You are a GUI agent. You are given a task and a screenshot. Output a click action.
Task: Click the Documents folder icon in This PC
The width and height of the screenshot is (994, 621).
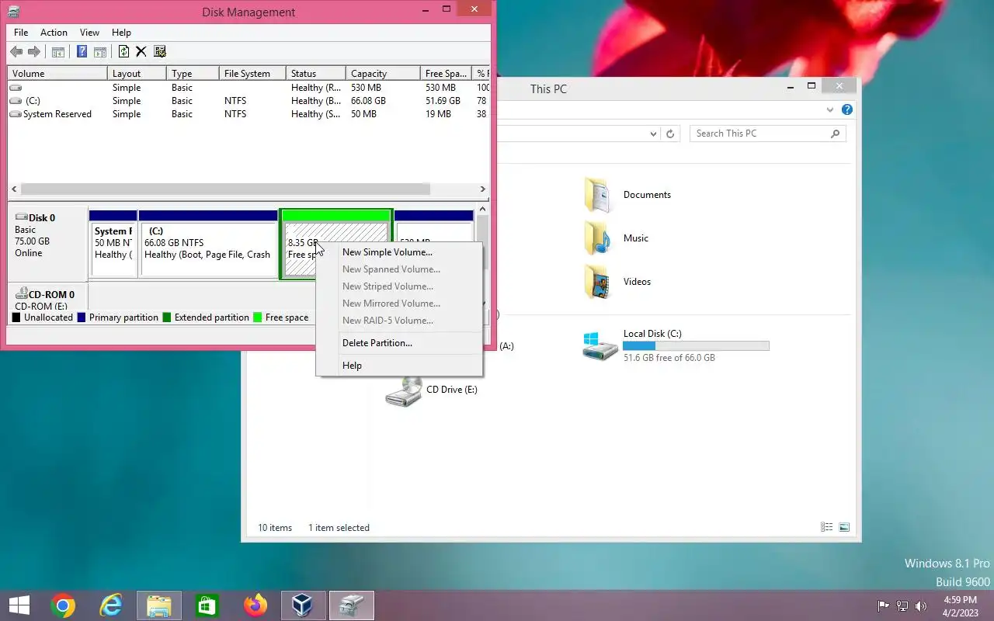pos(598,195)
